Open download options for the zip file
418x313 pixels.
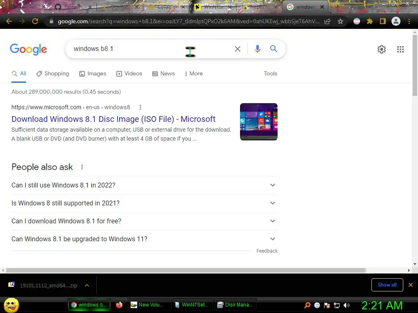(87, 285)
